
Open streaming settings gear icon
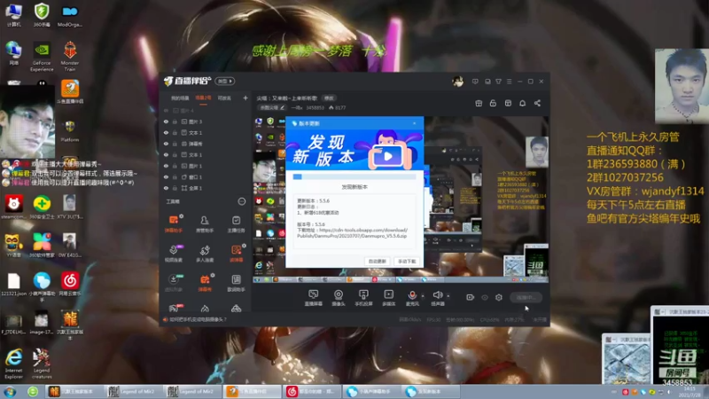[499, 297]
